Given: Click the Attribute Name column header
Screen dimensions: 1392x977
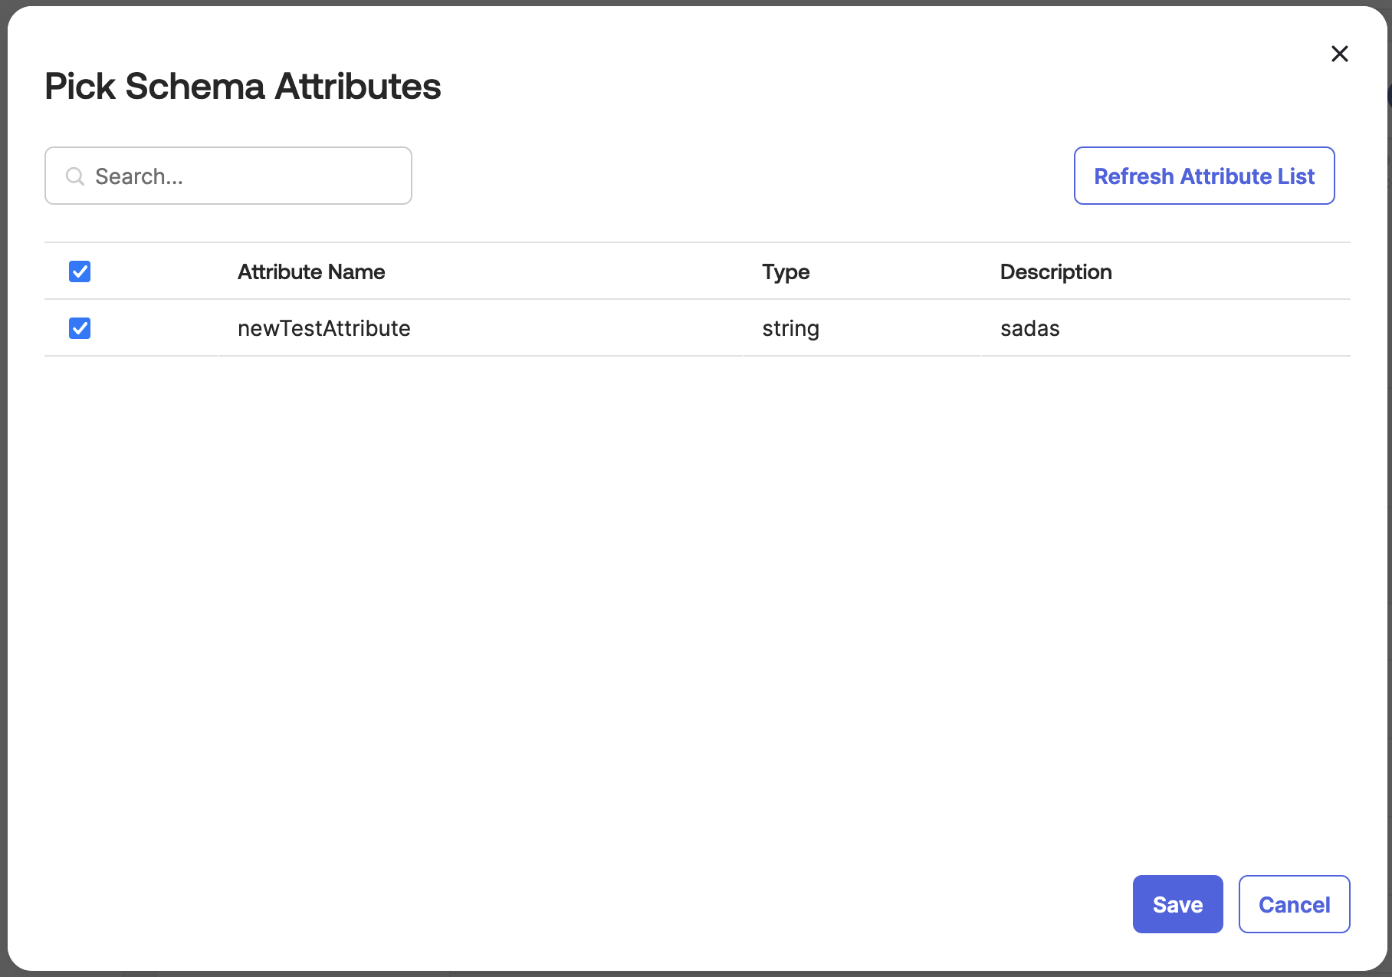Looking at the screenshot, I should (x=311, y=271).
